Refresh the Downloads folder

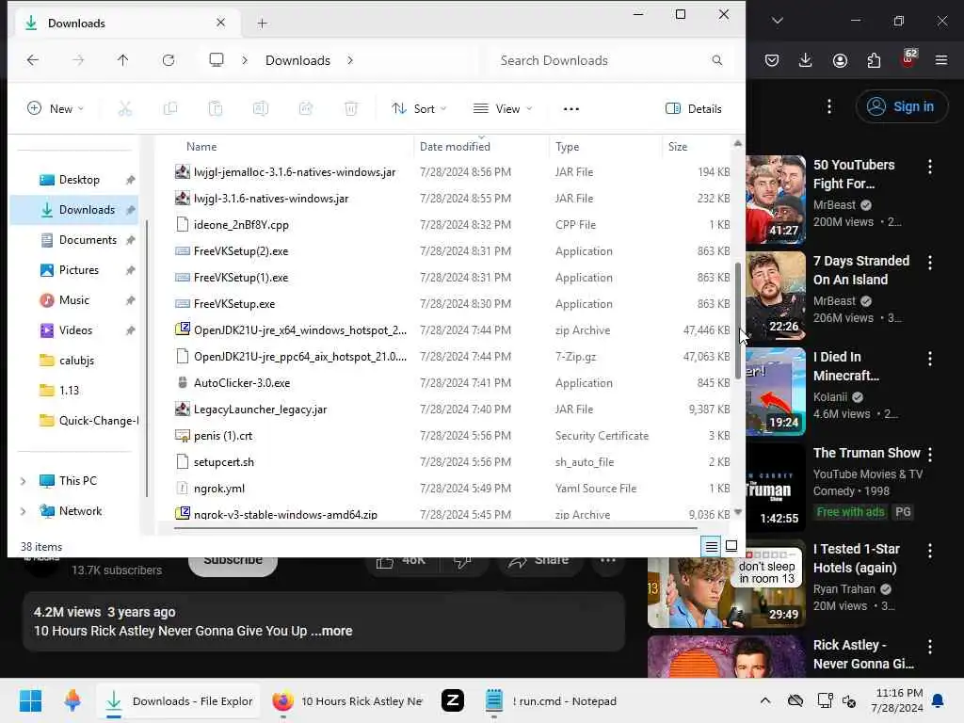click(x=169, y=60)
